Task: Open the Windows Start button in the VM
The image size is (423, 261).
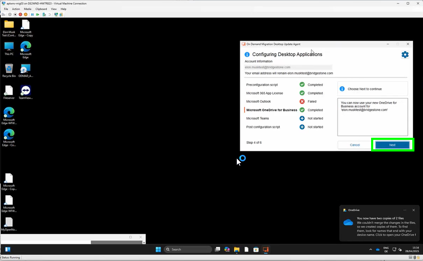Action: [158, 249]
